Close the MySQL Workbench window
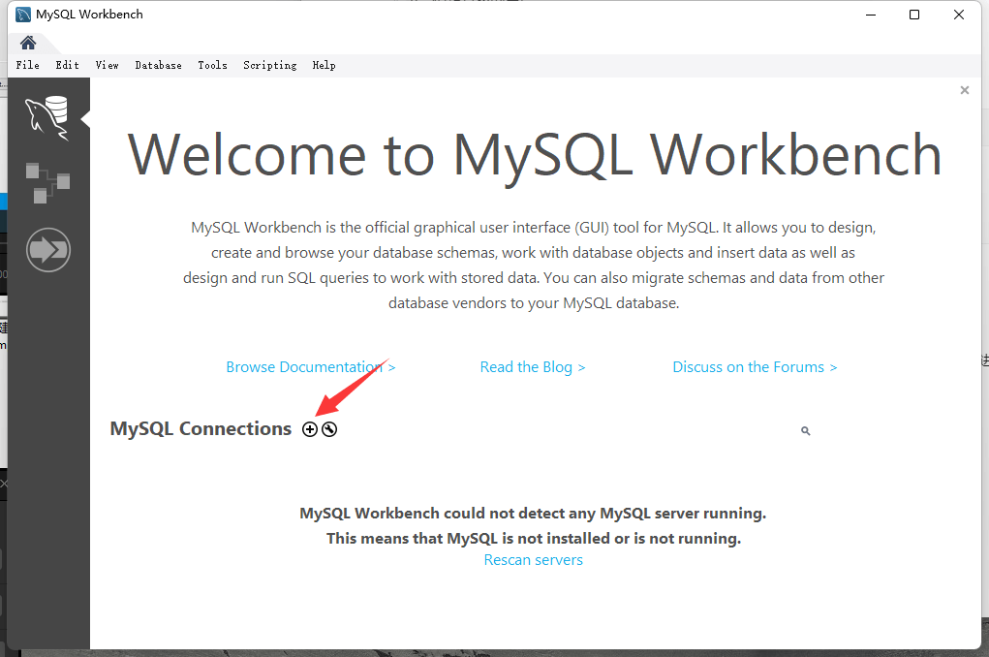This screenshot has height=657, width=989. (959, 15)
